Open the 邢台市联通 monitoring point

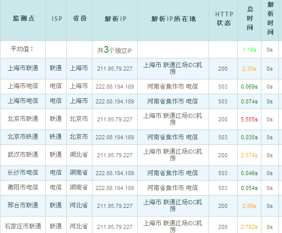pos(23,205)
